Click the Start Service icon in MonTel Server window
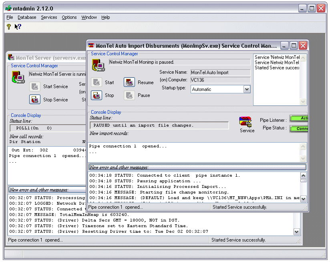 click(35, 87)
